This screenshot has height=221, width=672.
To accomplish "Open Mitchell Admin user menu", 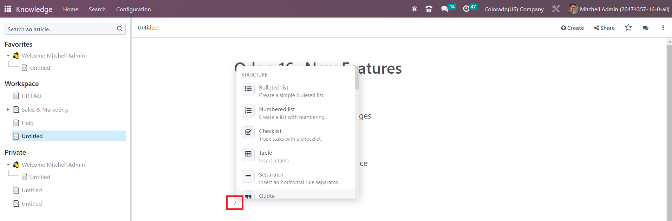I will coord(619,9).
